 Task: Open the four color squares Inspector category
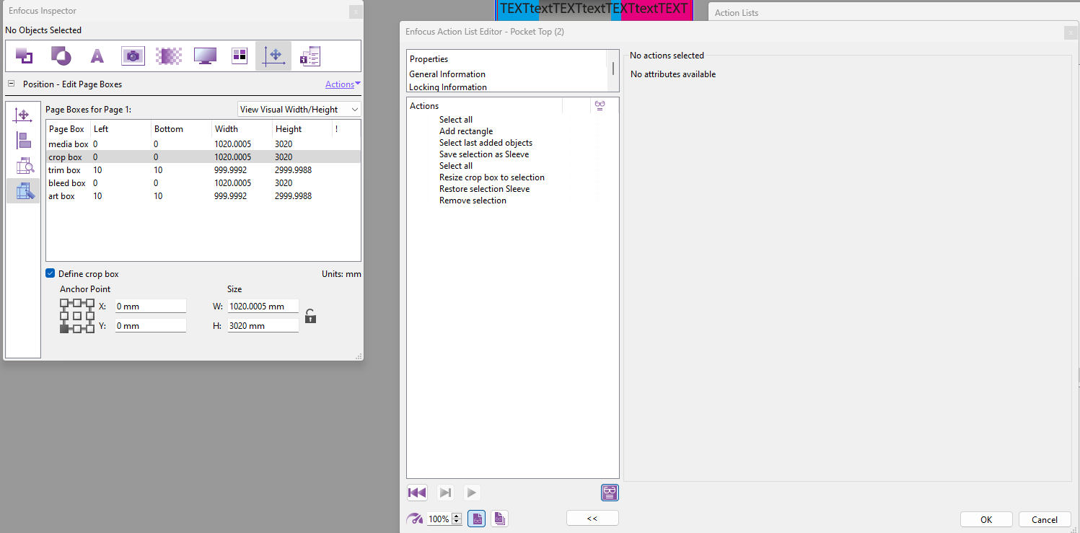click(x=240, y=56)
